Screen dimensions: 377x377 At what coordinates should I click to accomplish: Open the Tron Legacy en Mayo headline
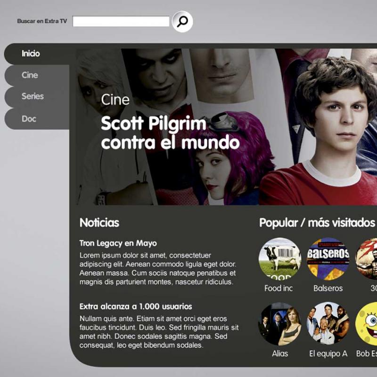click(118, 243)
